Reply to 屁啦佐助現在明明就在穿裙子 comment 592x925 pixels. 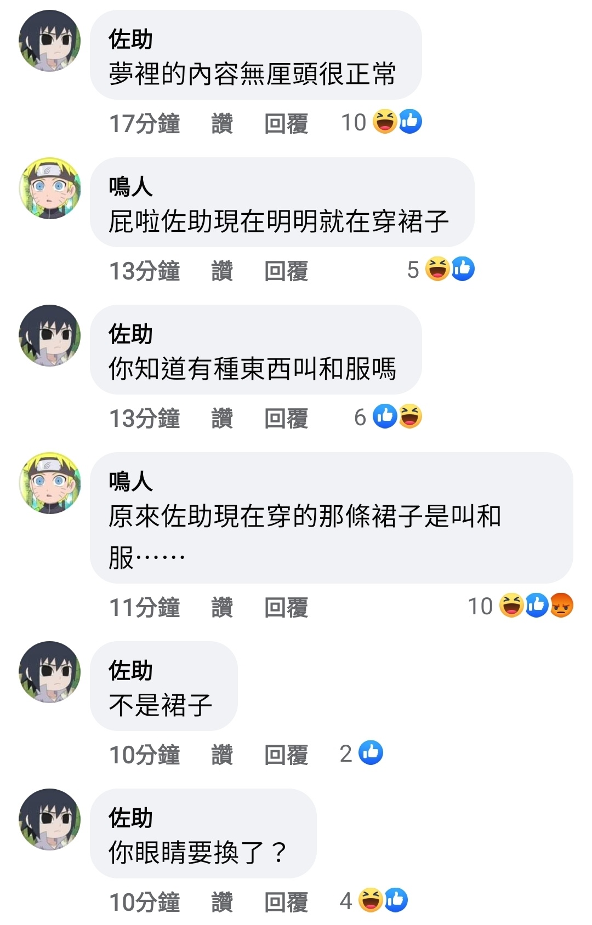(x=286, y=271)
